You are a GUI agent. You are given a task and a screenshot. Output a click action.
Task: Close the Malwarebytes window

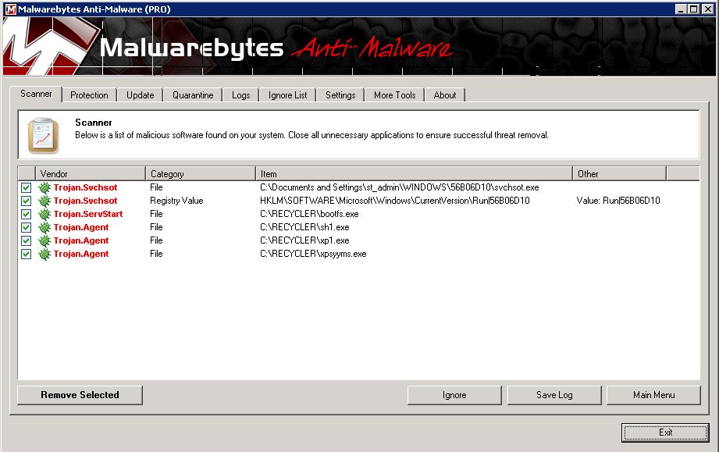coord(707,9)
